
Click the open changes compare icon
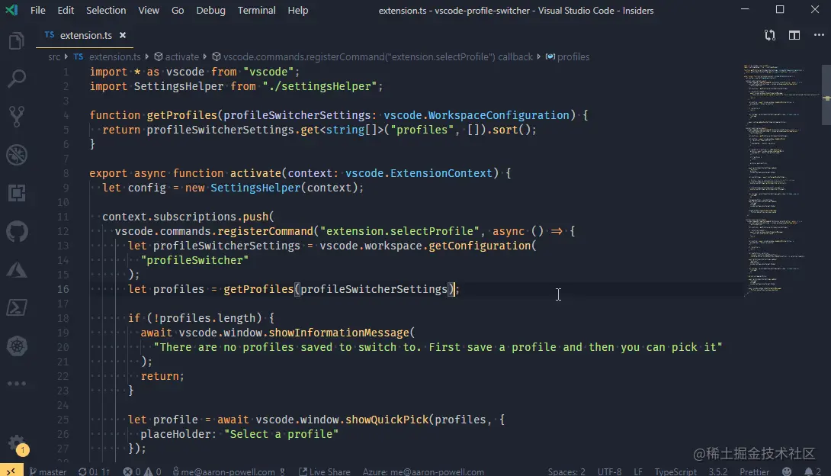pyautogui.click(x=769, y=35)
